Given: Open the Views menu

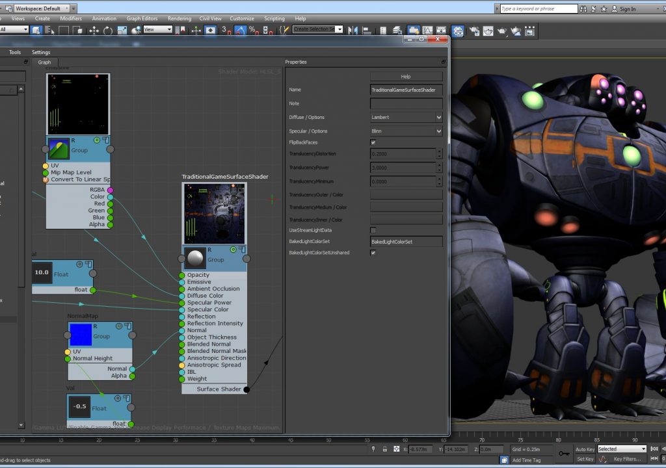Looking at the screenshot, I should pyautogui.click(x=18, y=19).
